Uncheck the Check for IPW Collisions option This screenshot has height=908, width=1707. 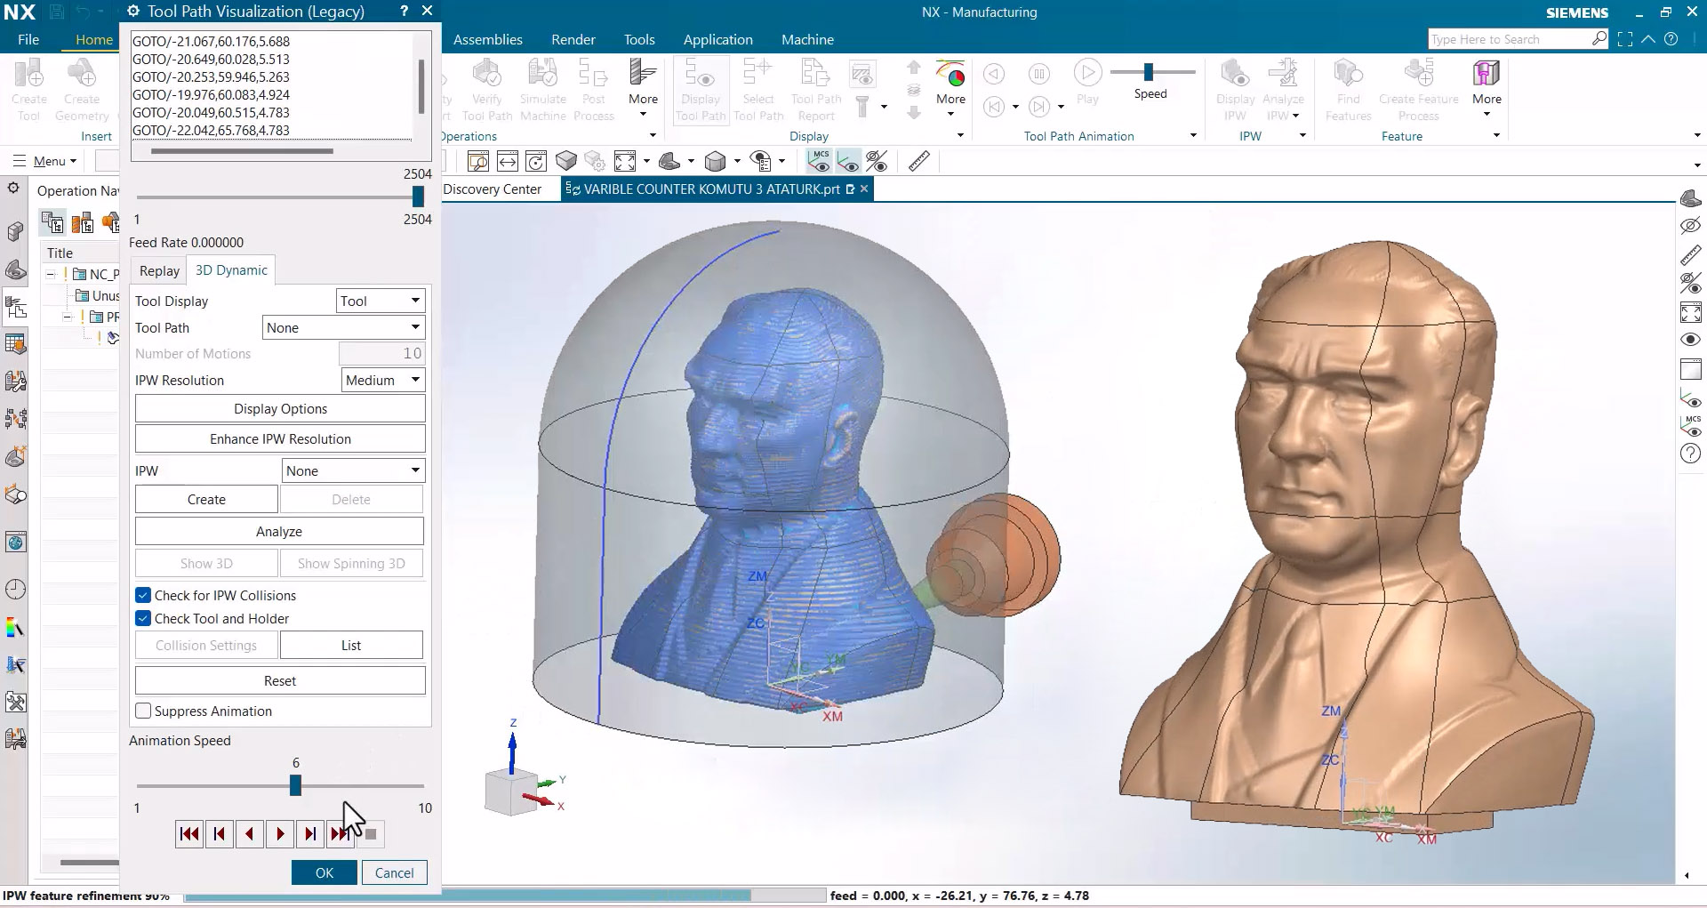143,595
